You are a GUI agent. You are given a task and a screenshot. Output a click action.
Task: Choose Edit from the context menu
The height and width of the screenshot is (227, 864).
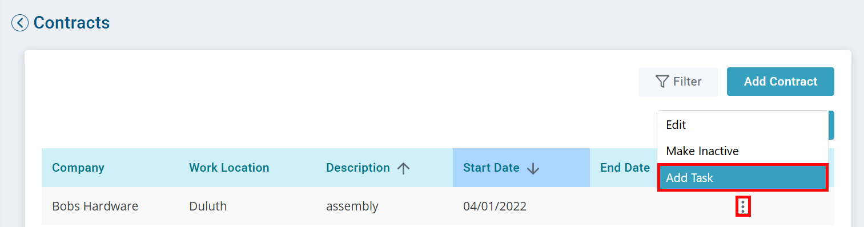pyautogui.click(x=742, y=124)
